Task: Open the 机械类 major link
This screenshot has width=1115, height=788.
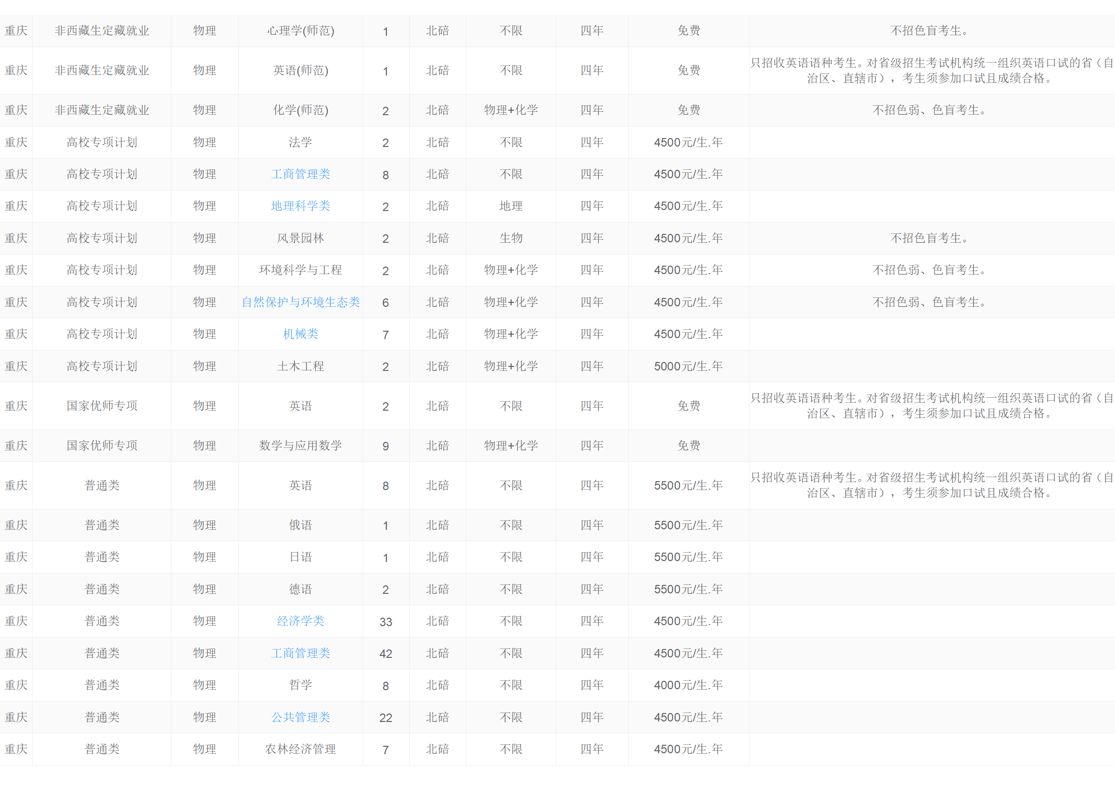Action: [300, 334]
